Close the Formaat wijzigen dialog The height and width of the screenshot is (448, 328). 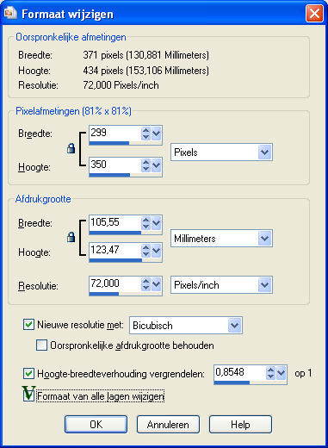pyautogui.click(x=314, y=13)
